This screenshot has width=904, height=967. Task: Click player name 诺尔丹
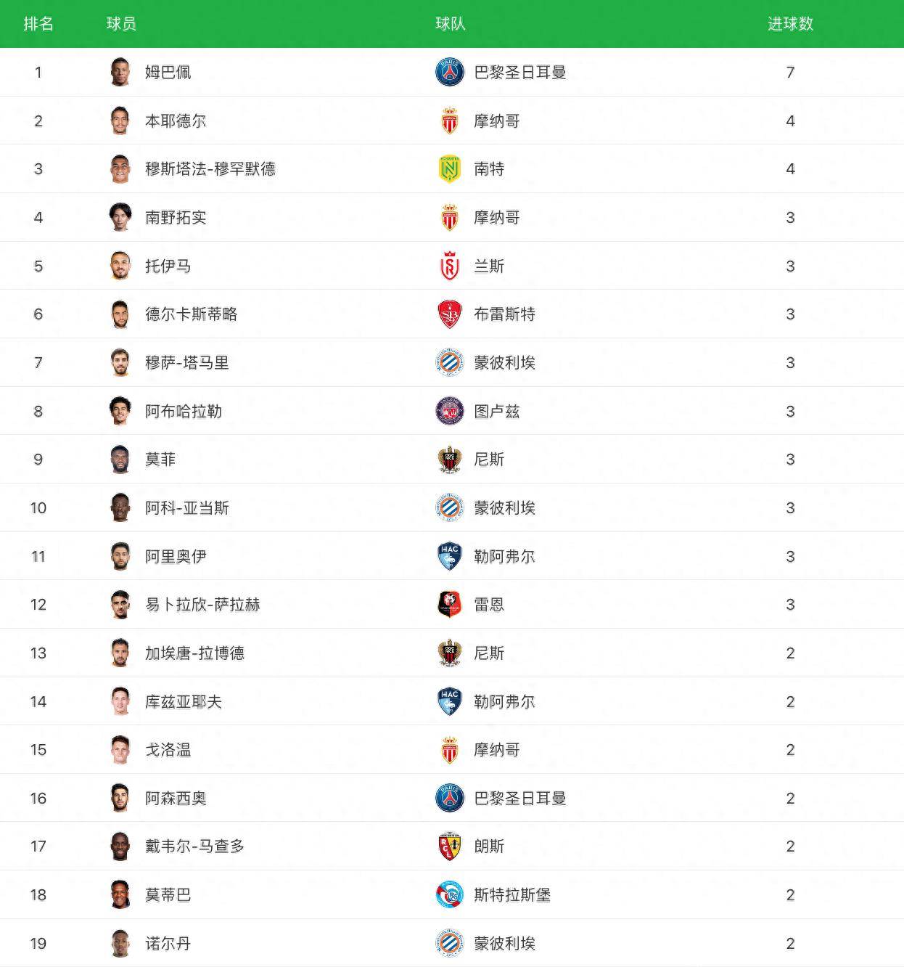coord(168,944)
